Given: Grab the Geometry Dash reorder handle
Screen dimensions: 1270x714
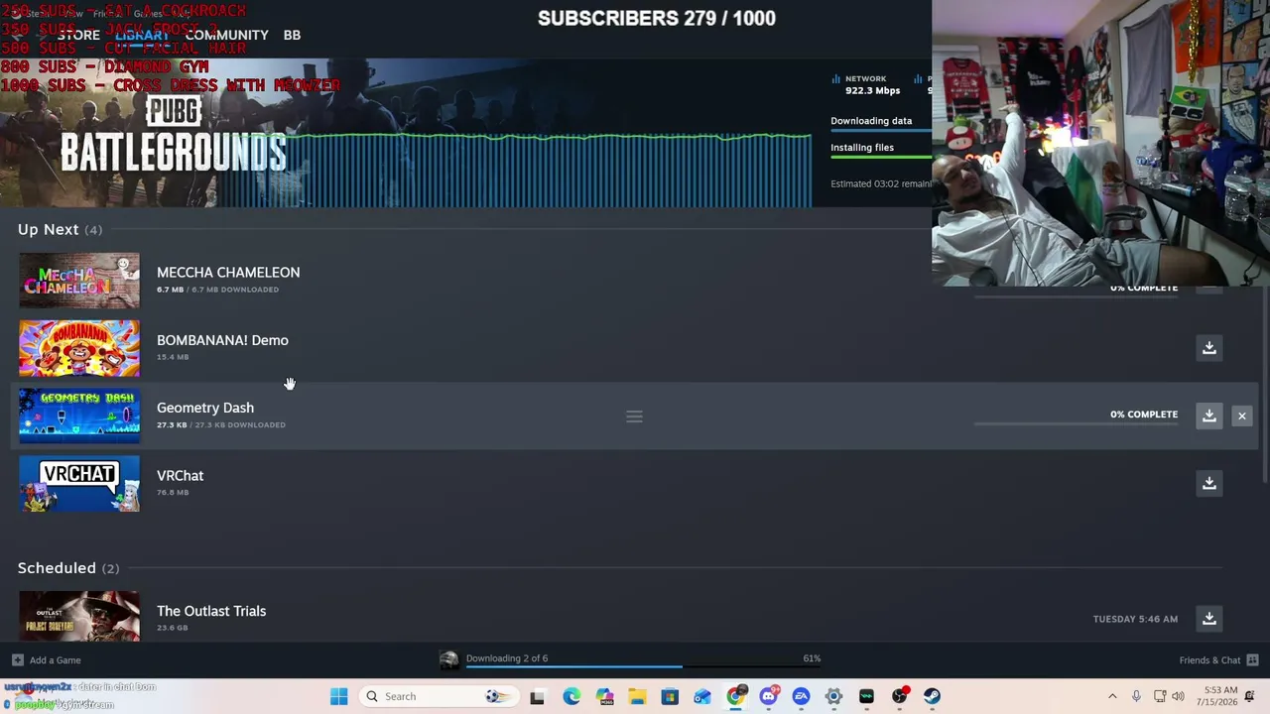Looking at the screenshot, I should tap(634, 416).
